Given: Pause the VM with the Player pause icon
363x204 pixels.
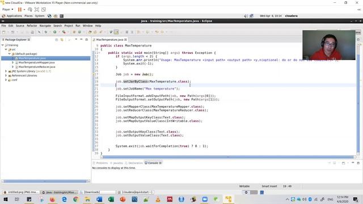Looking at the screenshot, I should point(20,10).
